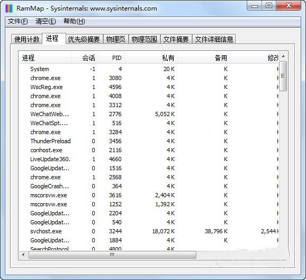Click the horizontal scrollbar left arrow

[x=24, y=255]
